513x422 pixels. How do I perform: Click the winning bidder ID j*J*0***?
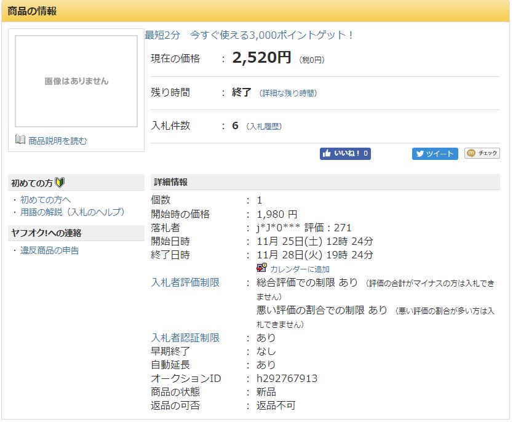273,228
